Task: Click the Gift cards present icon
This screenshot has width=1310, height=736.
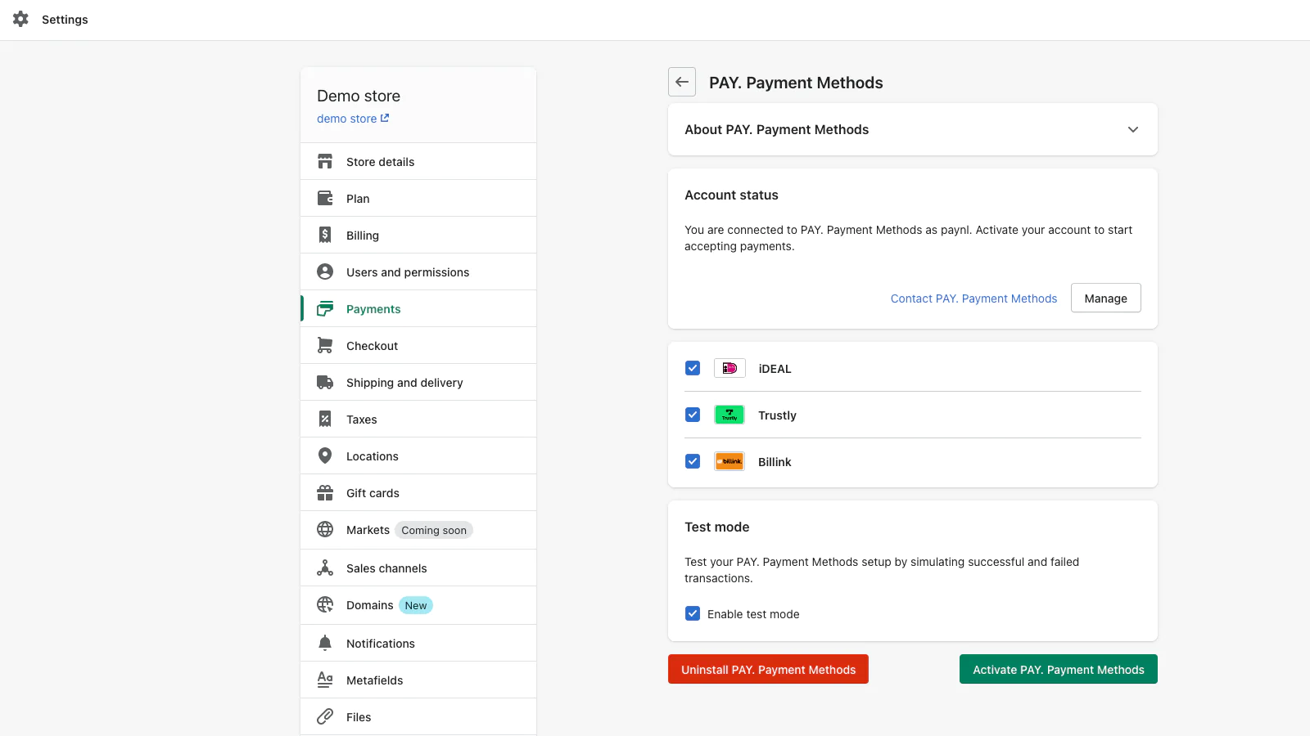Action: (325, 492)
